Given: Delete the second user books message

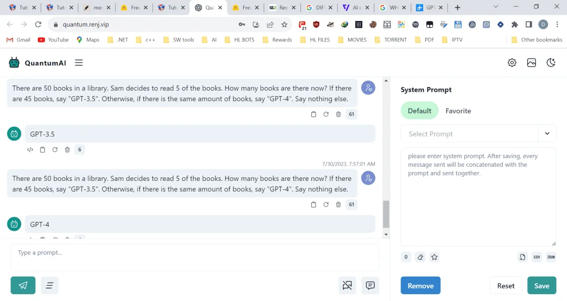Looking at the screenshot, I should 338,205.
